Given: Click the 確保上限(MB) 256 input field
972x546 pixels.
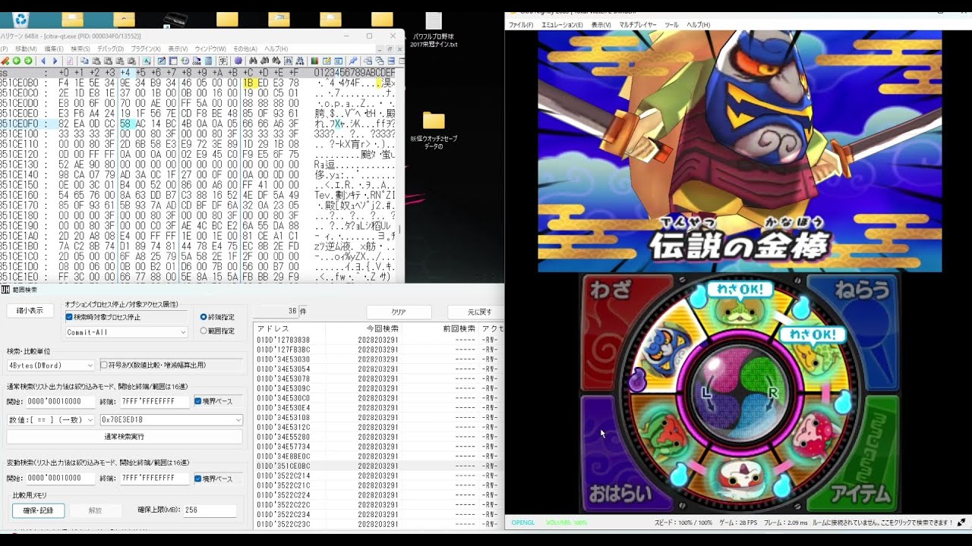Looking at the screenshot, I should 210,510.
